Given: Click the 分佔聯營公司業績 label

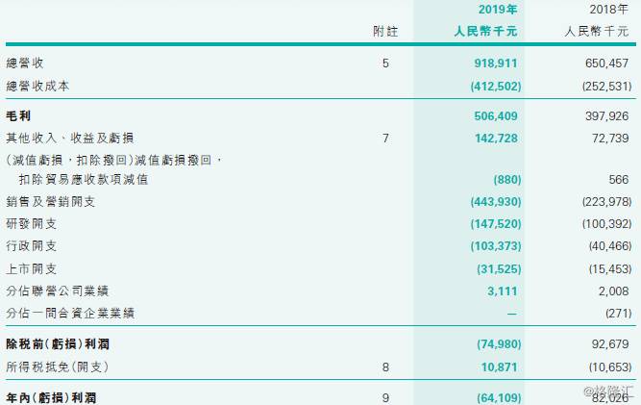Looking at the screenshot, I should pyautogui.click(x=57, y=291).
